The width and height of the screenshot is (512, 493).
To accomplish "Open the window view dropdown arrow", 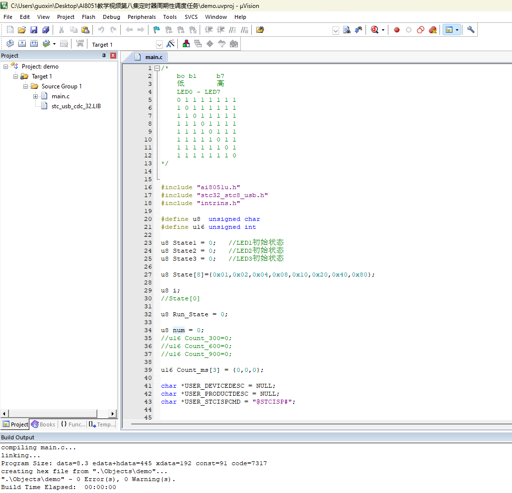I will (x=457, y=30).
